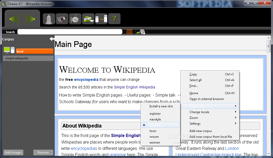Screen dimensions: 273x158
Task: Expand the Change locale submenu
Action: click(x=210, y=112)
